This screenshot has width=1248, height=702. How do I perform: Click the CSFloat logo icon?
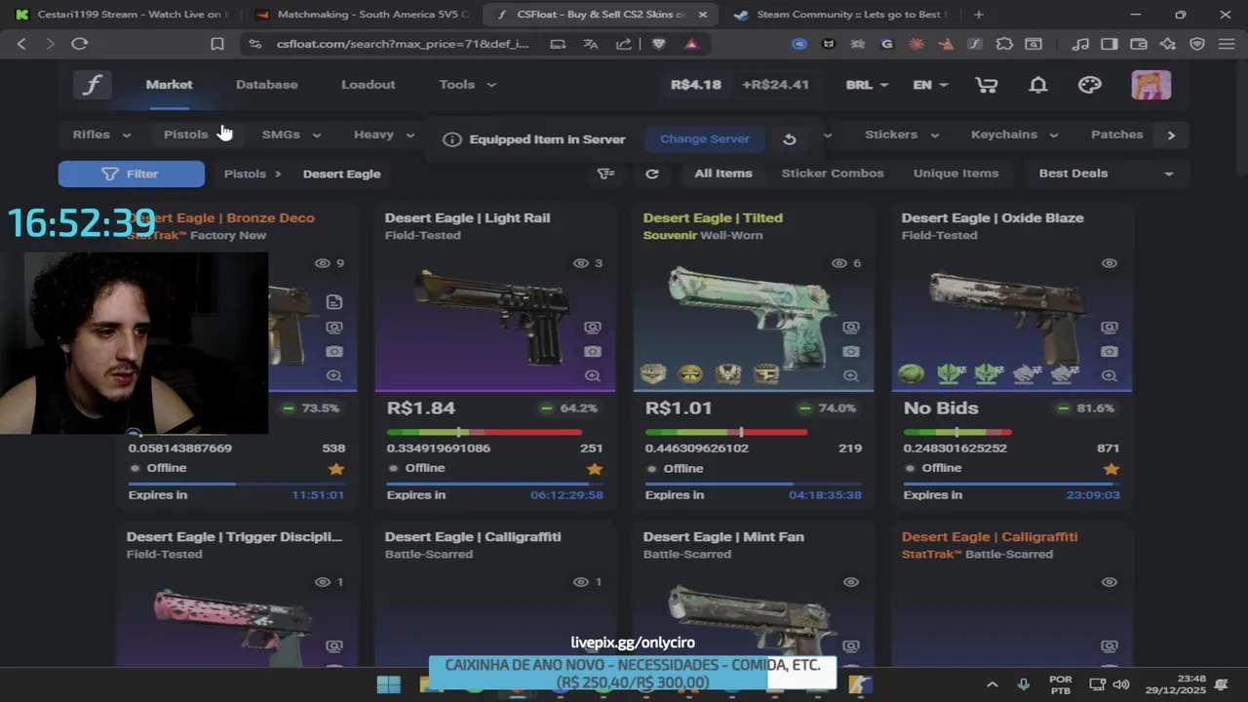pos(92,85)
